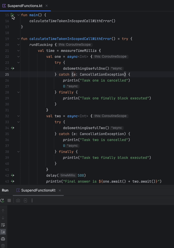This screenshot has width=174, height=248.
Task: Click the suspend call gutter marker on line 24
Action: [12, 69]
